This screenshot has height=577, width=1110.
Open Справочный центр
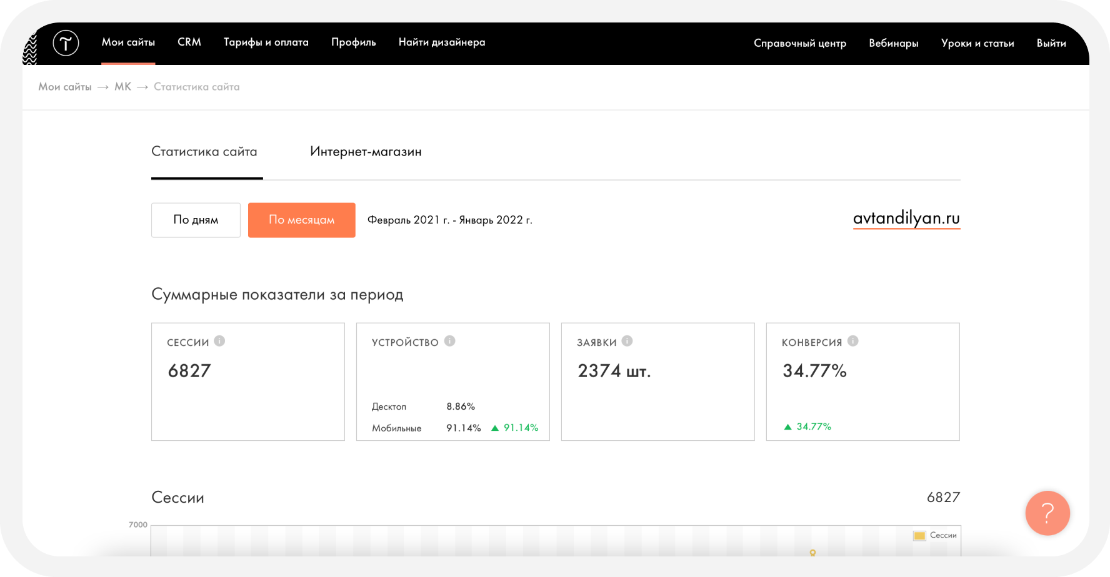pos(800,43)
